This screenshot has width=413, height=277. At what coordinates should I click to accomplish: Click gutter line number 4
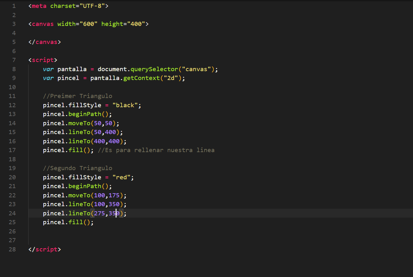click(x=14, y=33)
